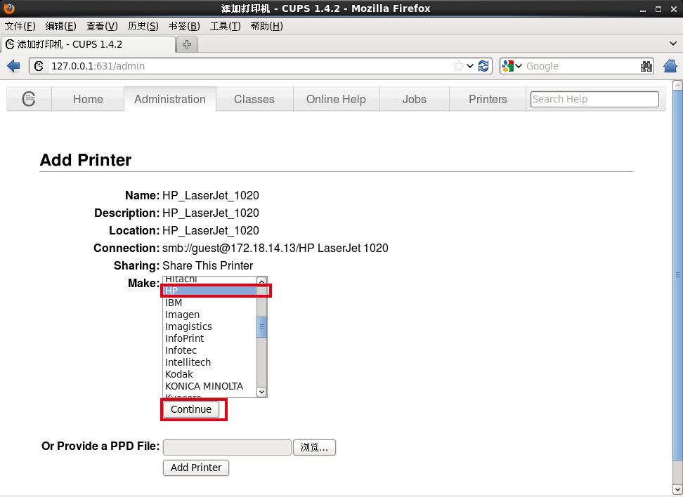683x497 pixels.
Task: Click the home icon in toolbar
Action: [670, 66]
